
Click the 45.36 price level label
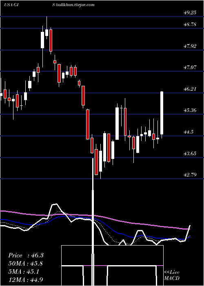(x=190, y=110)
